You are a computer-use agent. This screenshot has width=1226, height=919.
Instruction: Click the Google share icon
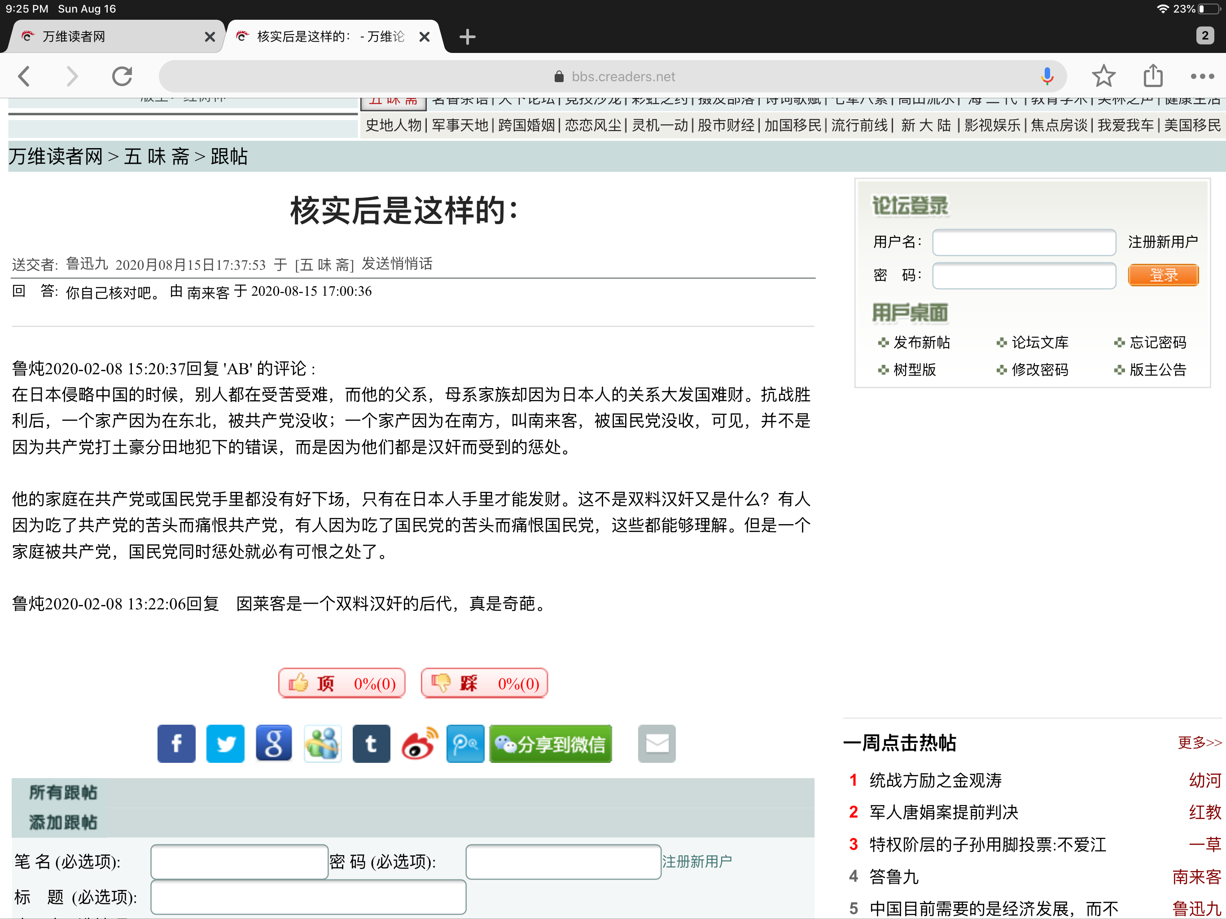pyautogui.click(x=273, y=743)
